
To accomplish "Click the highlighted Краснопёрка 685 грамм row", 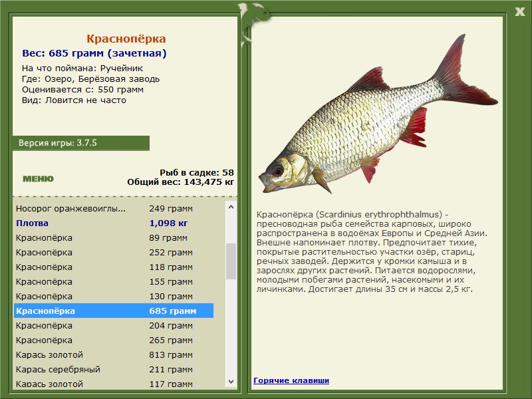I will click(x=114, y=311).
